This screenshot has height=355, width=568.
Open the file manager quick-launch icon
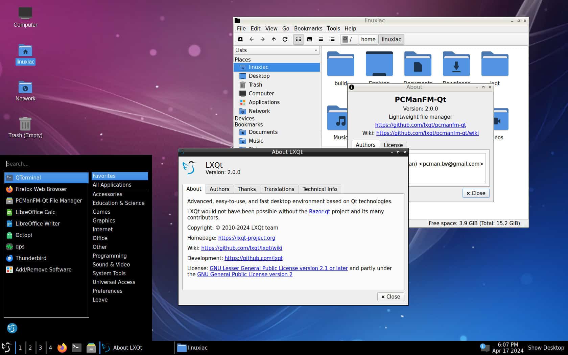coord(91,348)
